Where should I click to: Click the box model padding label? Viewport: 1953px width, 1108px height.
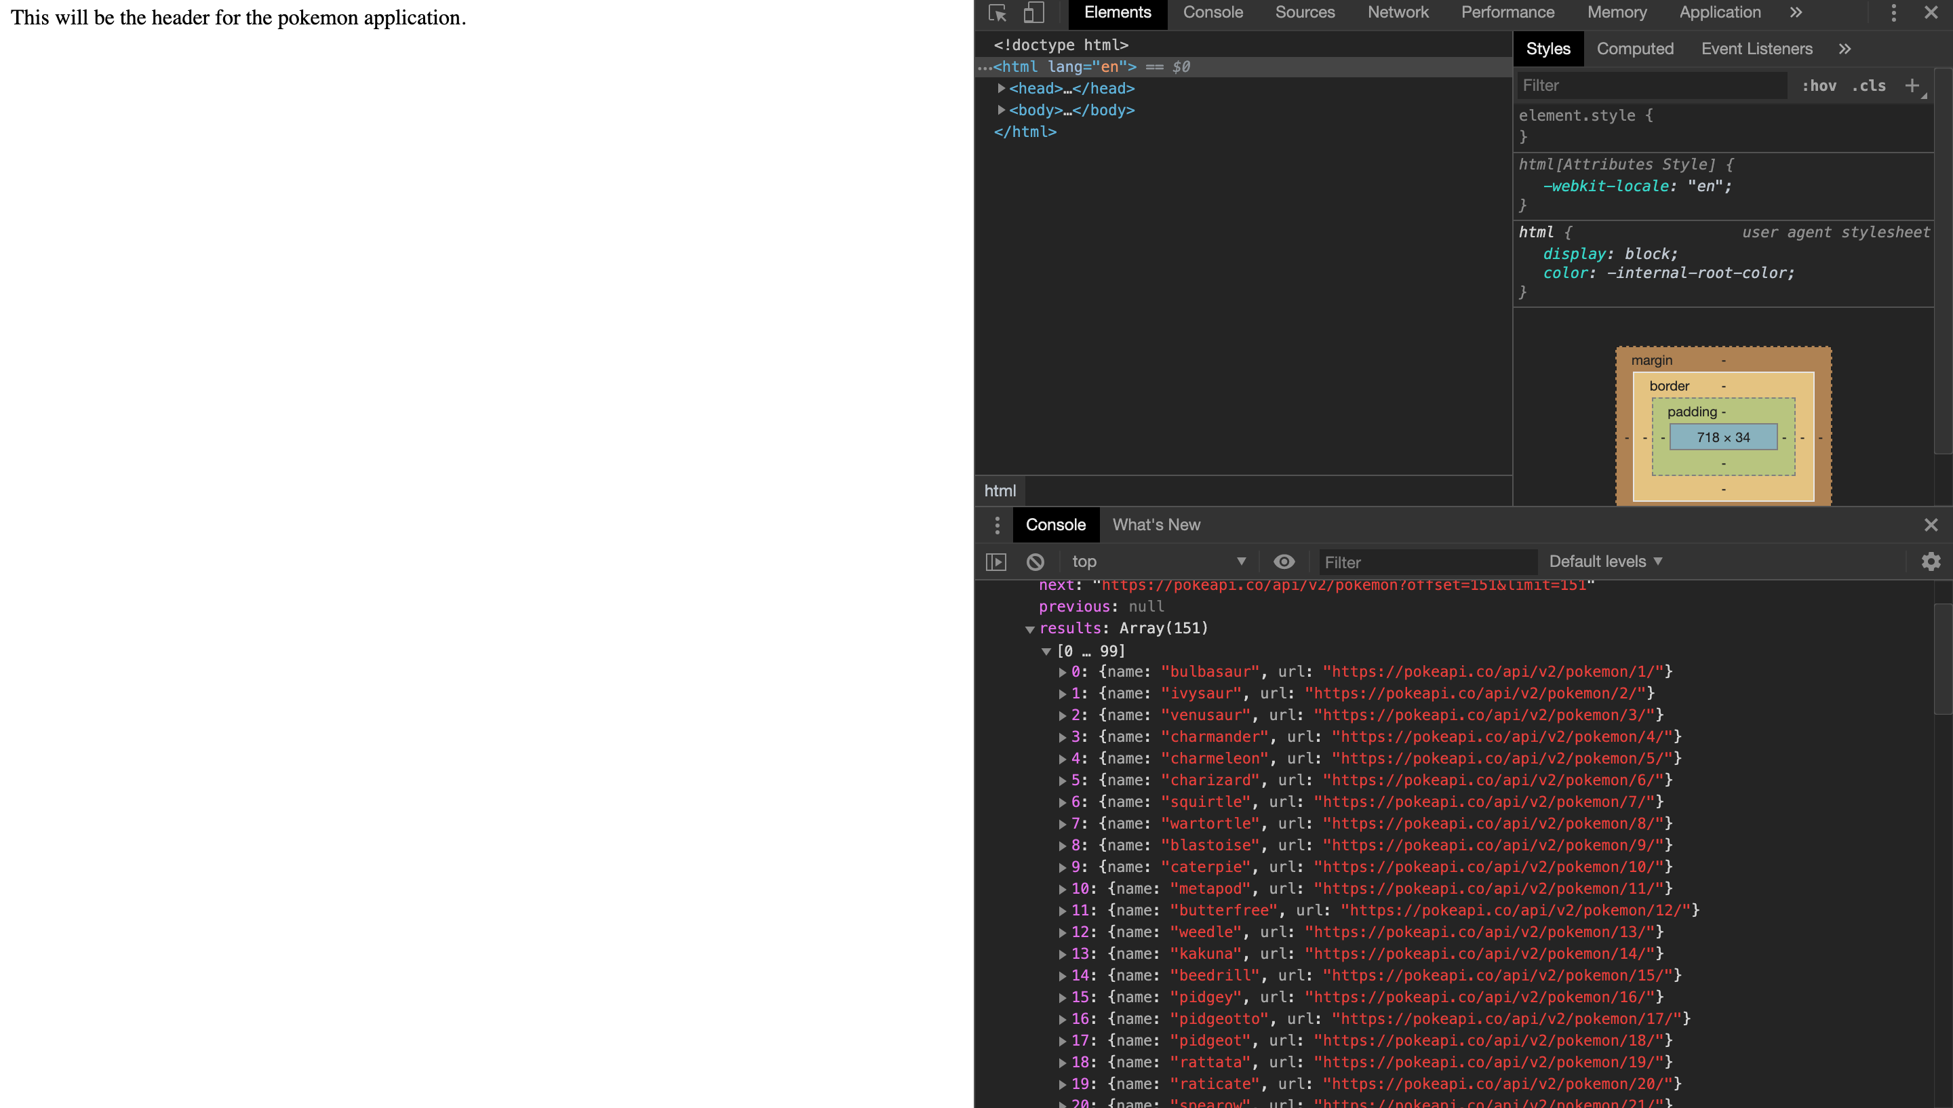(x=1692, y=412)
